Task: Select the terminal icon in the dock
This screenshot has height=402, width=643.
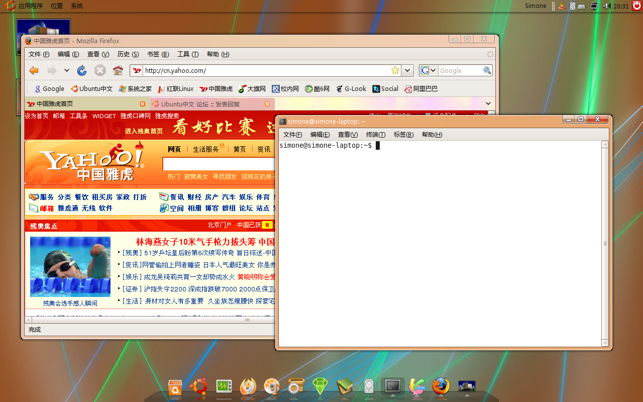Action: [x=393, y=386]
